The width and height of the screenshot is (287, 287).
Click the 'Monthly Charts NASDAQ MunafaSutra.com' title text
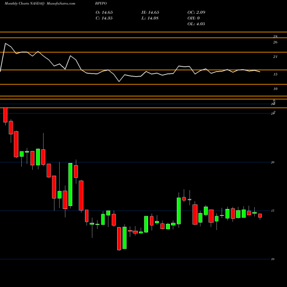[40, 3]
